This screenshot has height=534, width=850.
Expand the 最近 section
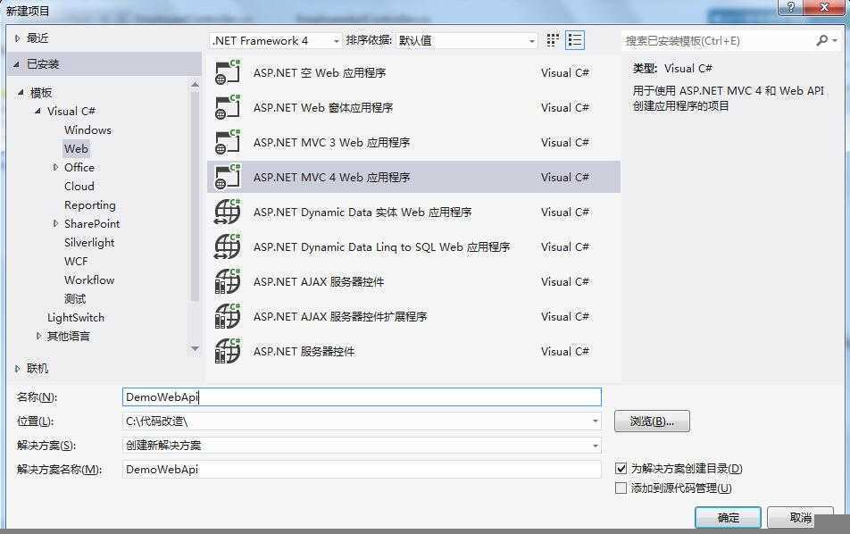click(17, 38)
